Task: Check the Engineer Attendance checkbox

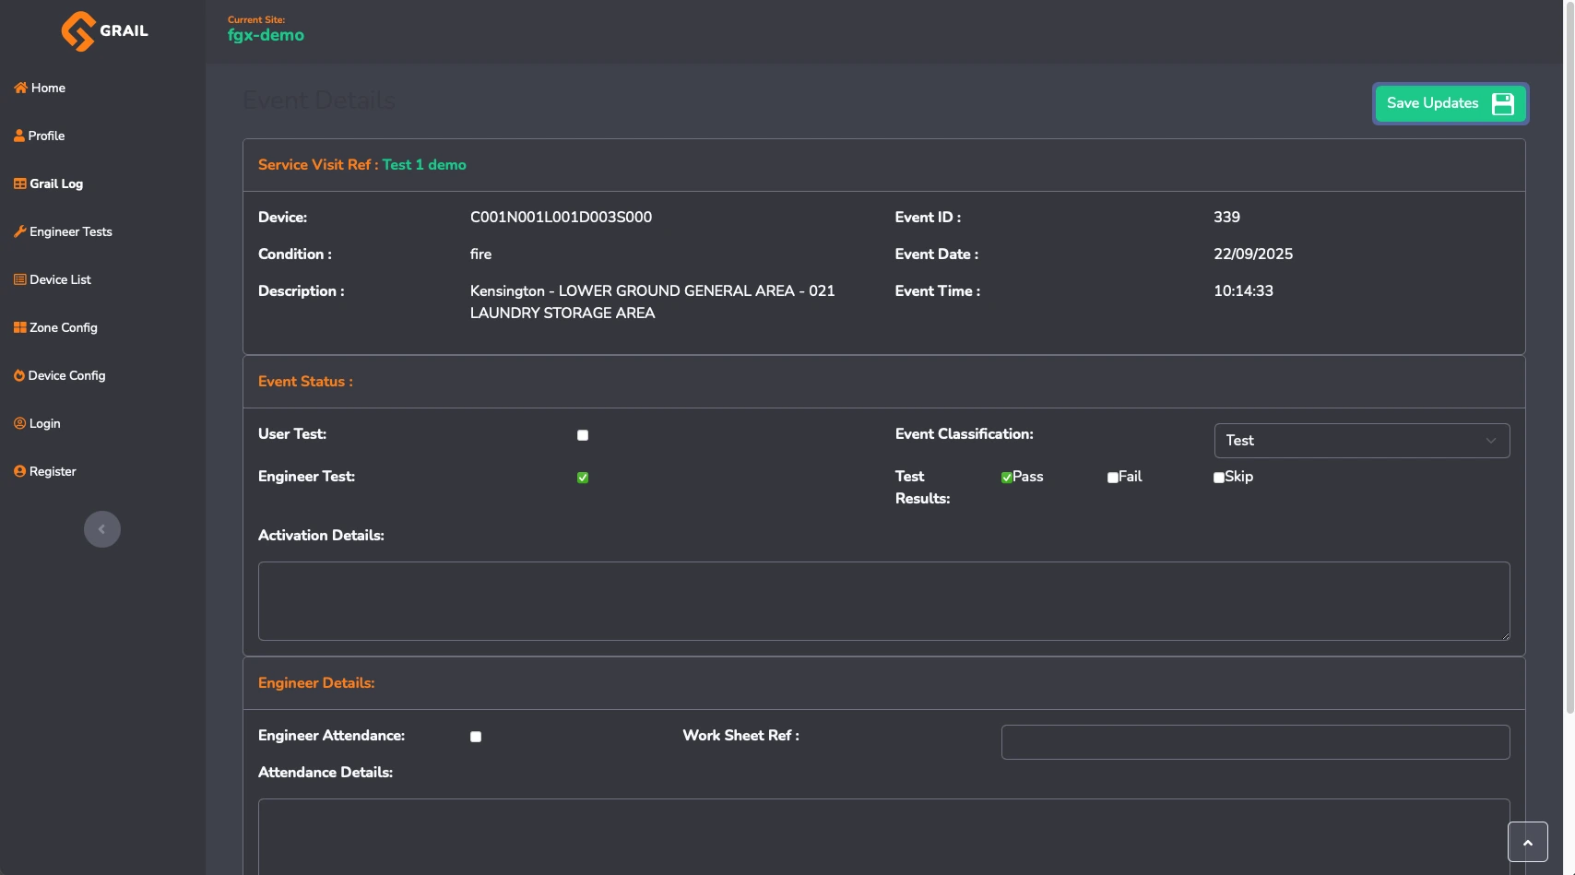Action: click(x=476, y=737)
